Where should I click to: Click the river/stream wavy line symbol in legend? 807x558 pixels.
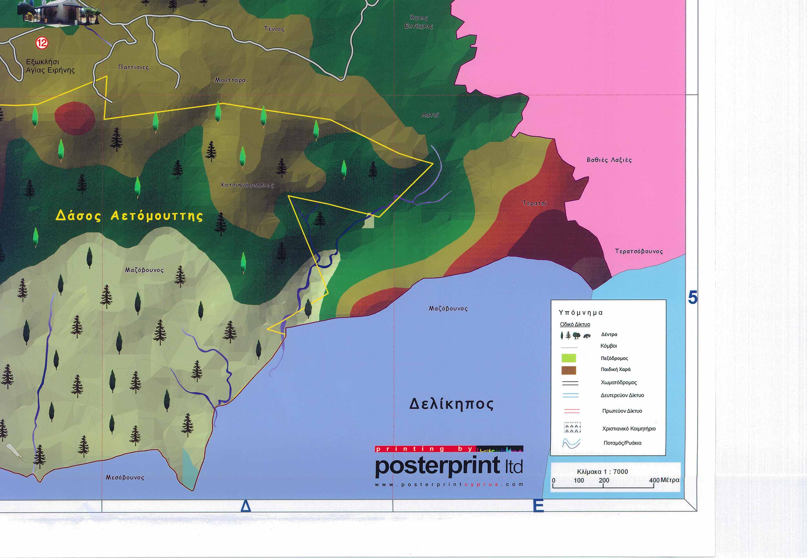click(x=571, y=443)
